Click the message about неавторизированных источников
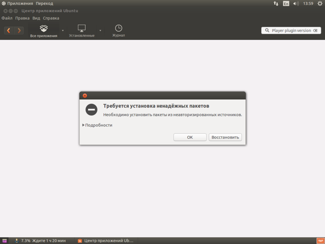The height and width of the screenshot is (244, 325). [x=172, y=115]
